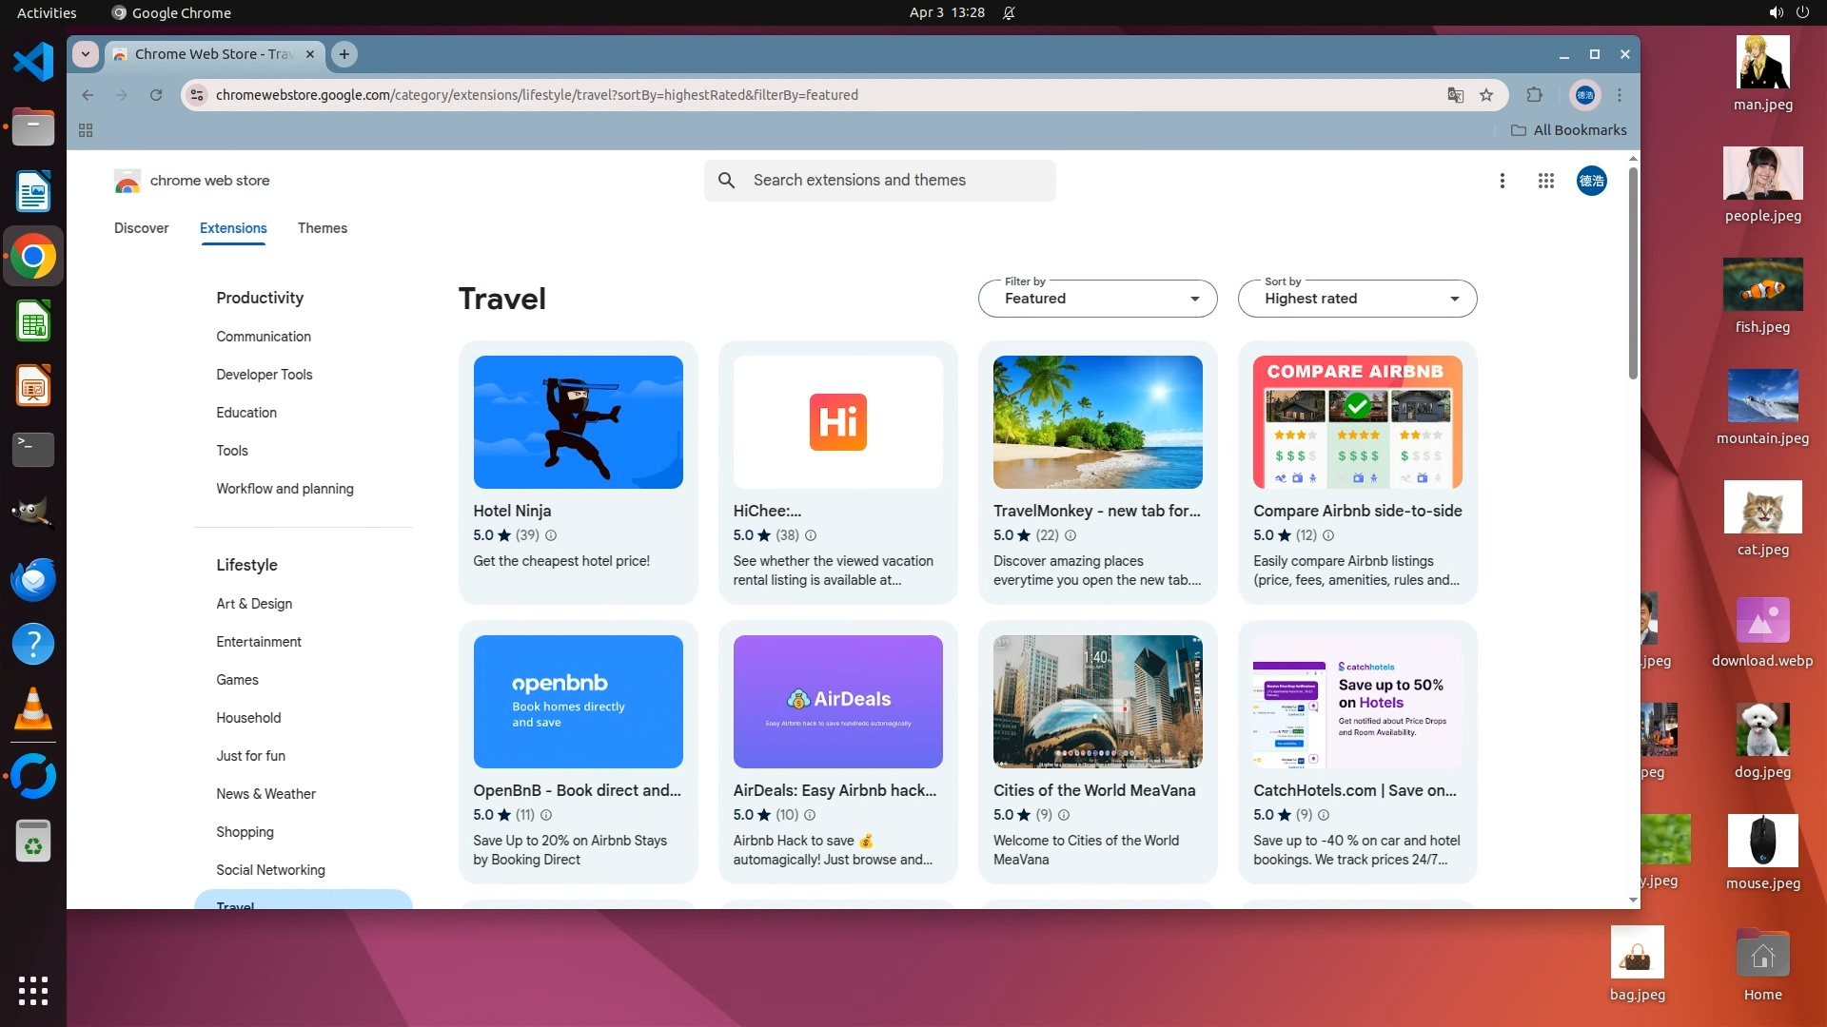Image resolution: width=1827 pixels, height=1027 pixels.
Task: Click the site information icon in the address bar
Action: pos(197,95)
